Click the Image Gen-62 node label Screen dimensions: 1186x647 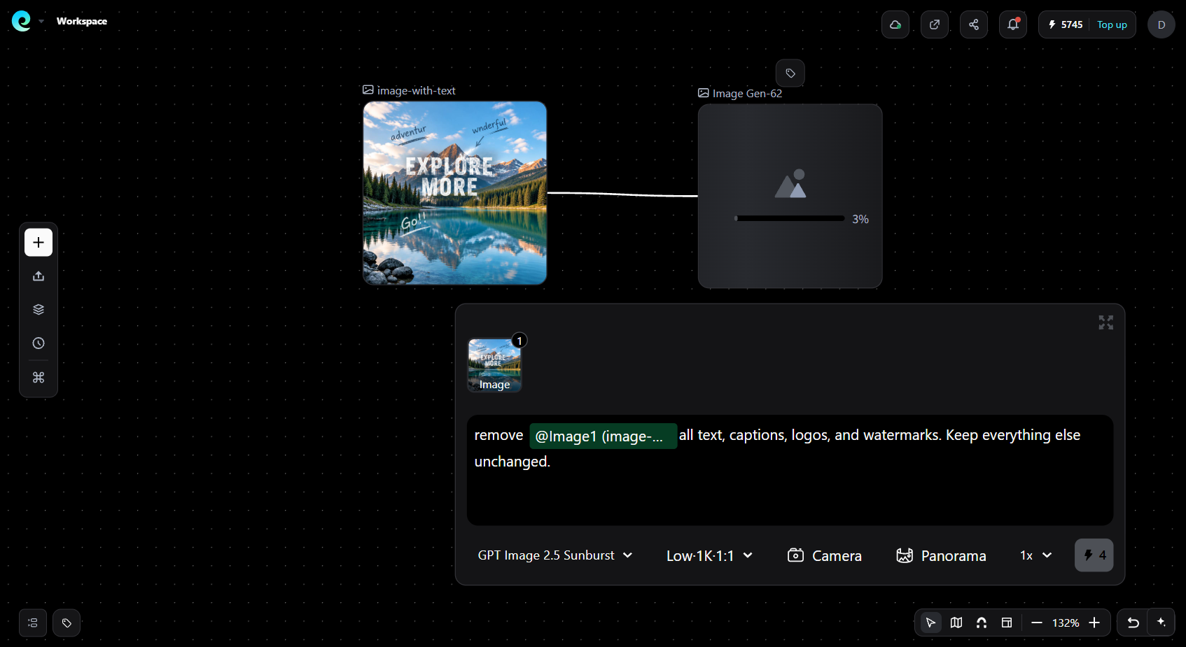[x=740, y=94]
